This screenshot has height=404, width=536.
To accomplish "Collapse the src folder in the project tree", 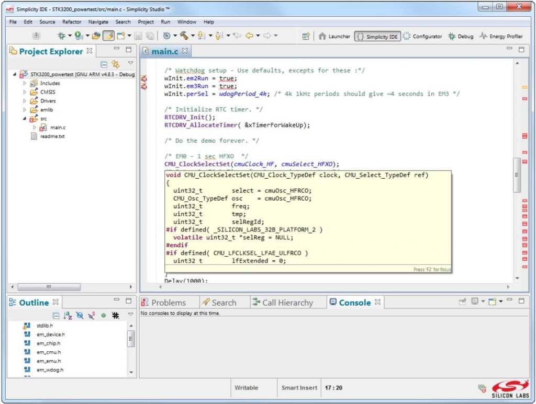I will (25, 119).
